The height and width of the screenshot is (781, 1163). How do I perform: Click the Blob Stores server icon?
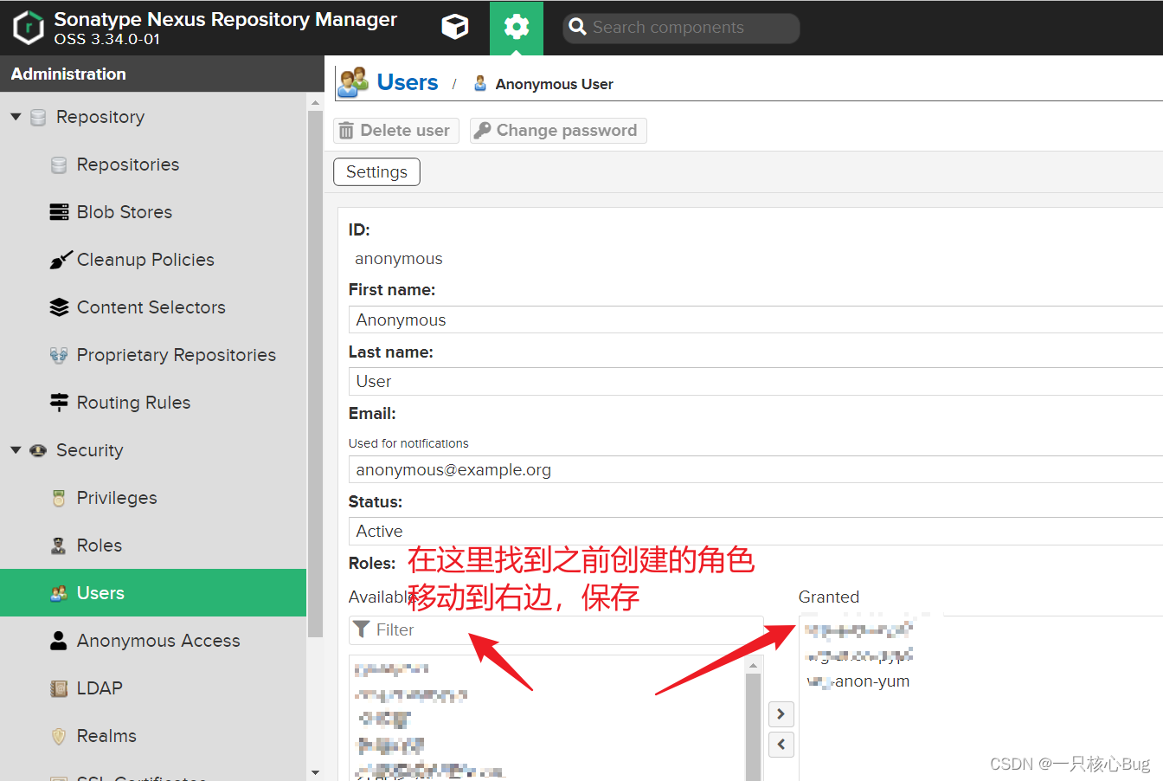pos(59,212)
